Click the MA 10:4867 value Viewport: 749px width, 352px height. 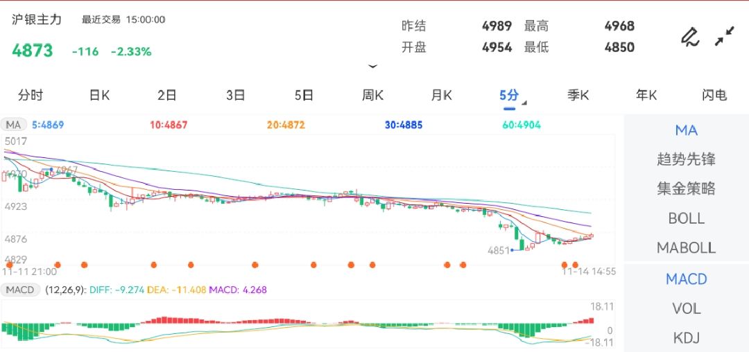[169, 125]
